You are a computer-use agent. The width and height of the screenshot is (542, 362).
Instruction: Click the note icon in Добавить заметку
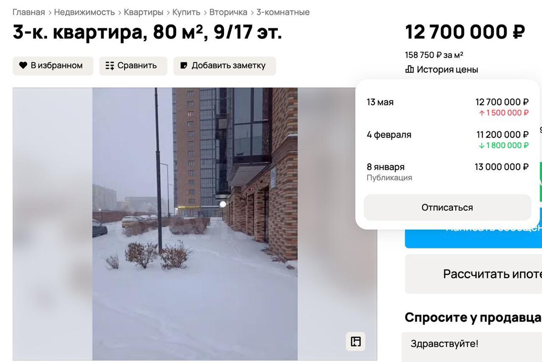pyautogui.click(x=184, y=65)
